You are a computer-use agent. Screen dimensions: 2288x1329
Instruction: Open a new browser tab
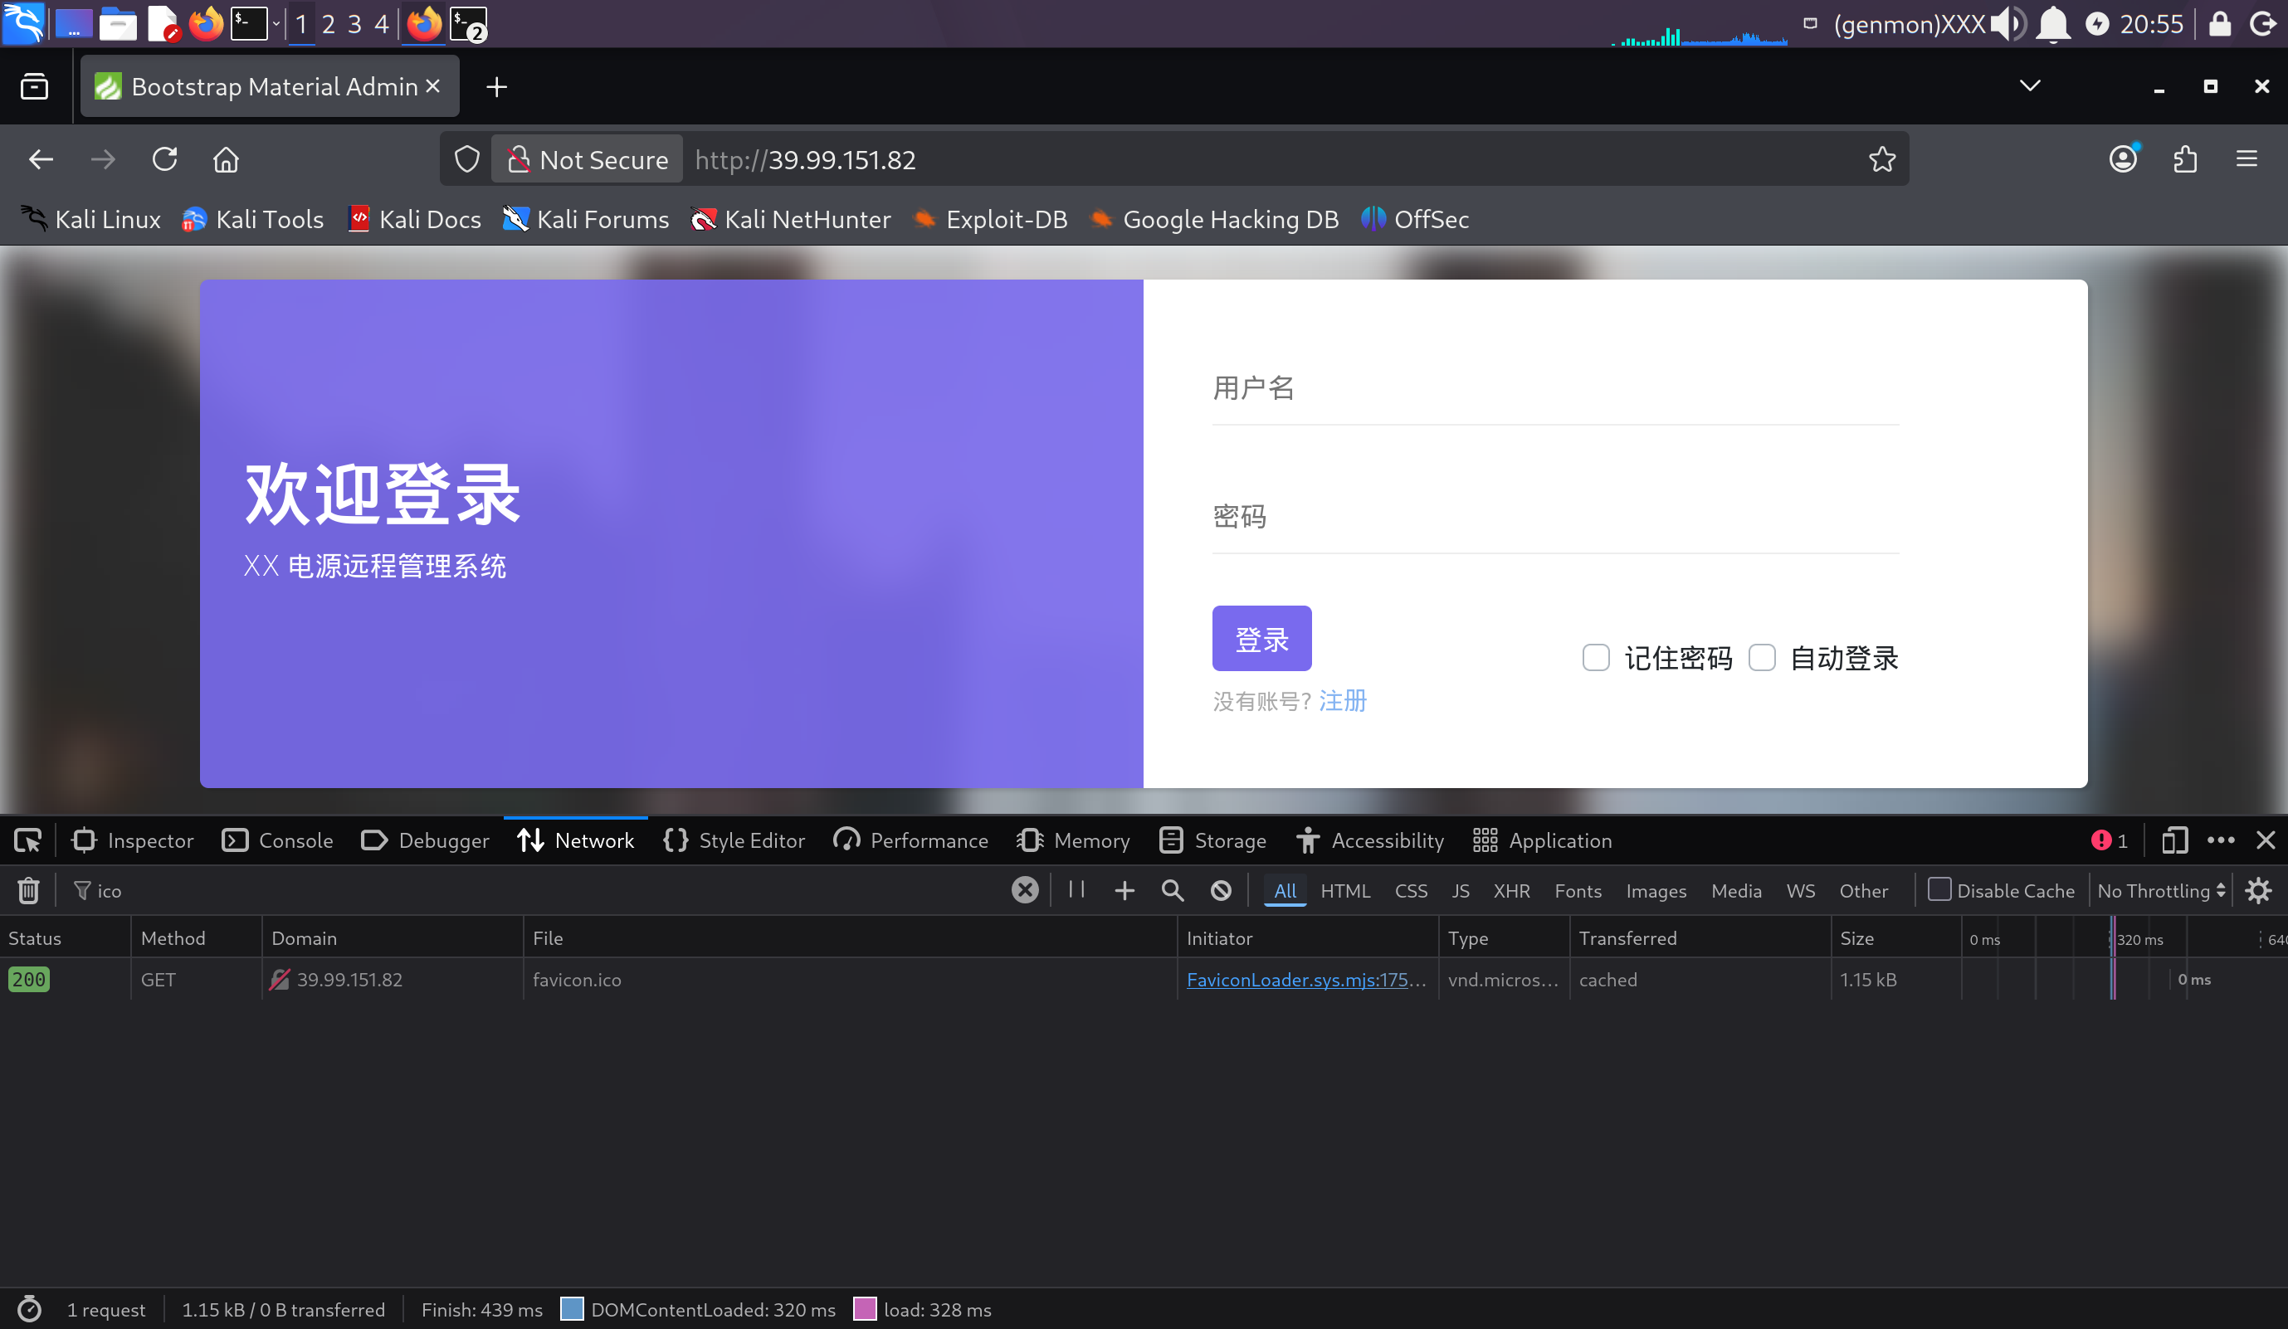click(x=496, y=86)
